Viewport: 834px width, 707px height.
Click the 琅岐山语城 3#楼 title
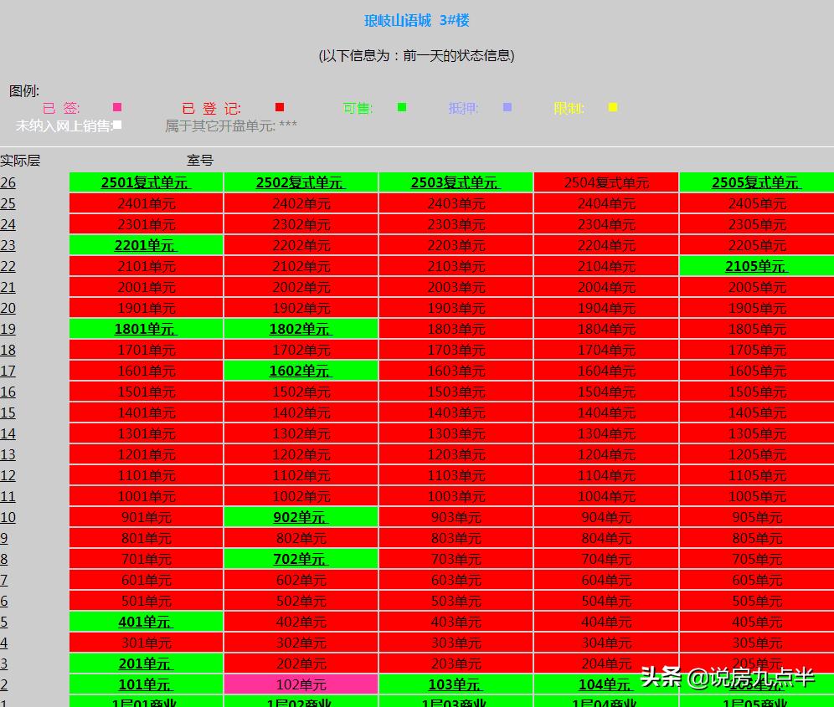pyautogui.click(x=416, y=20)
